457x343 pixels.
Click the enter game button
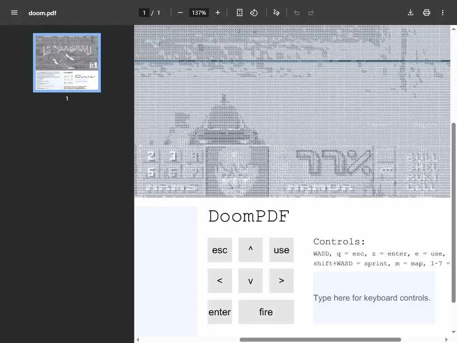(220, 312)
